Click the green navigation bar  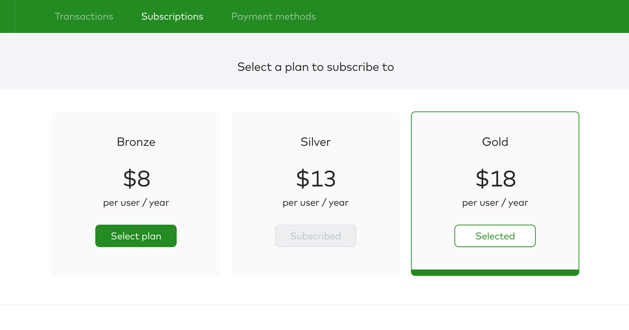(x=419, y=16)
